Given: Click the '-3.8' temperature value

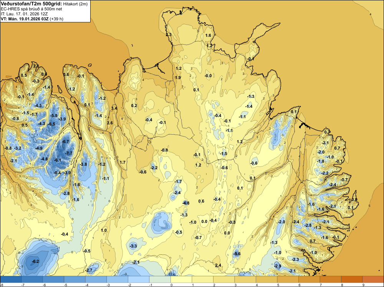Looking at the screenshot, I should [x=83, y=164].
